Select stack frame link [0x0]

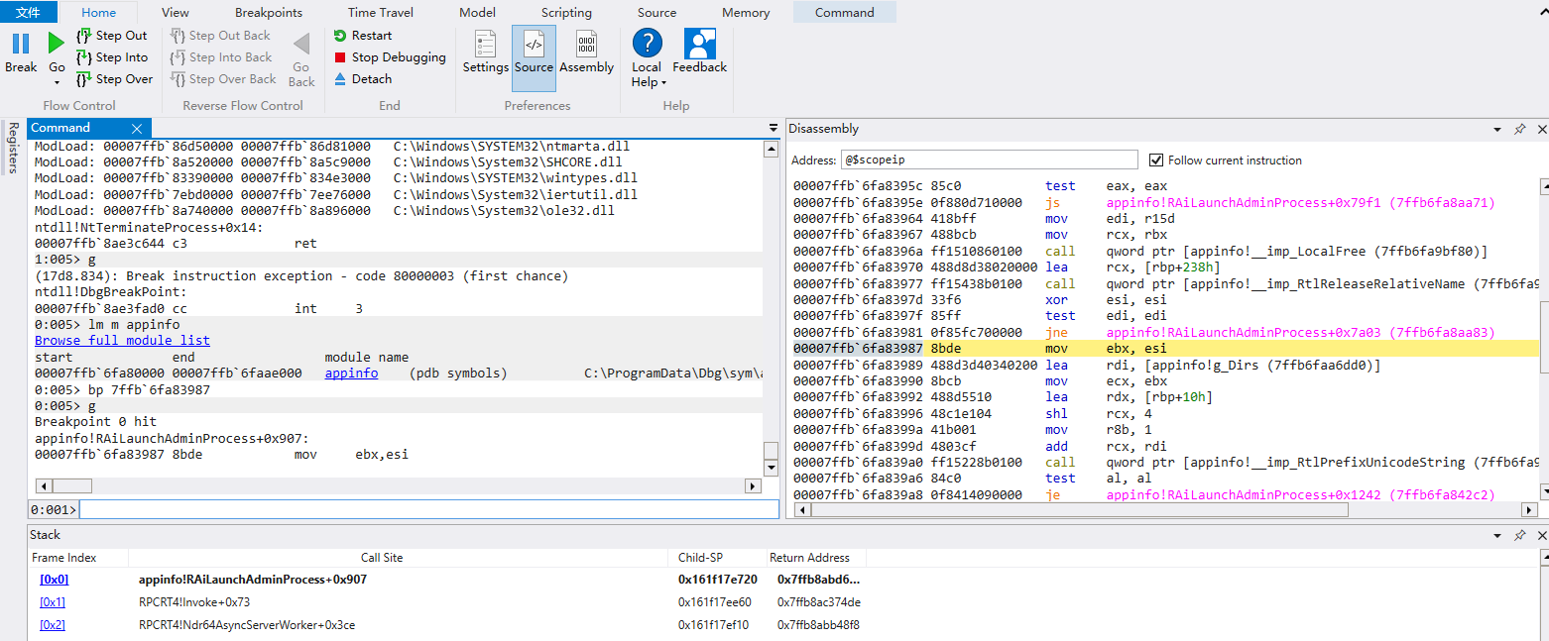coord(54,580)
